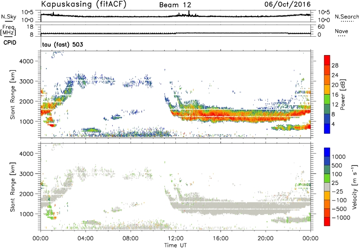359x248 pixels.
Task: Click "Slant Range [km]" label of velocity panel
Action: (x=13, y=187)
